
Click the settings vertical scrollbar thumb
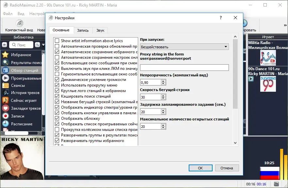pos(235,74)
